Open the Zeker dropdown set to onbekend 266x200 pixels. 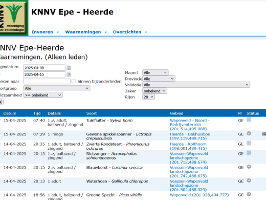[154, 91]
